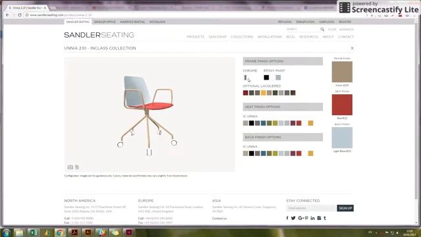This screenshot has width=421, height=237.
Task: Switch to the Sandler Office top tab
Action: pyautogui.click(x=105, y=22)
